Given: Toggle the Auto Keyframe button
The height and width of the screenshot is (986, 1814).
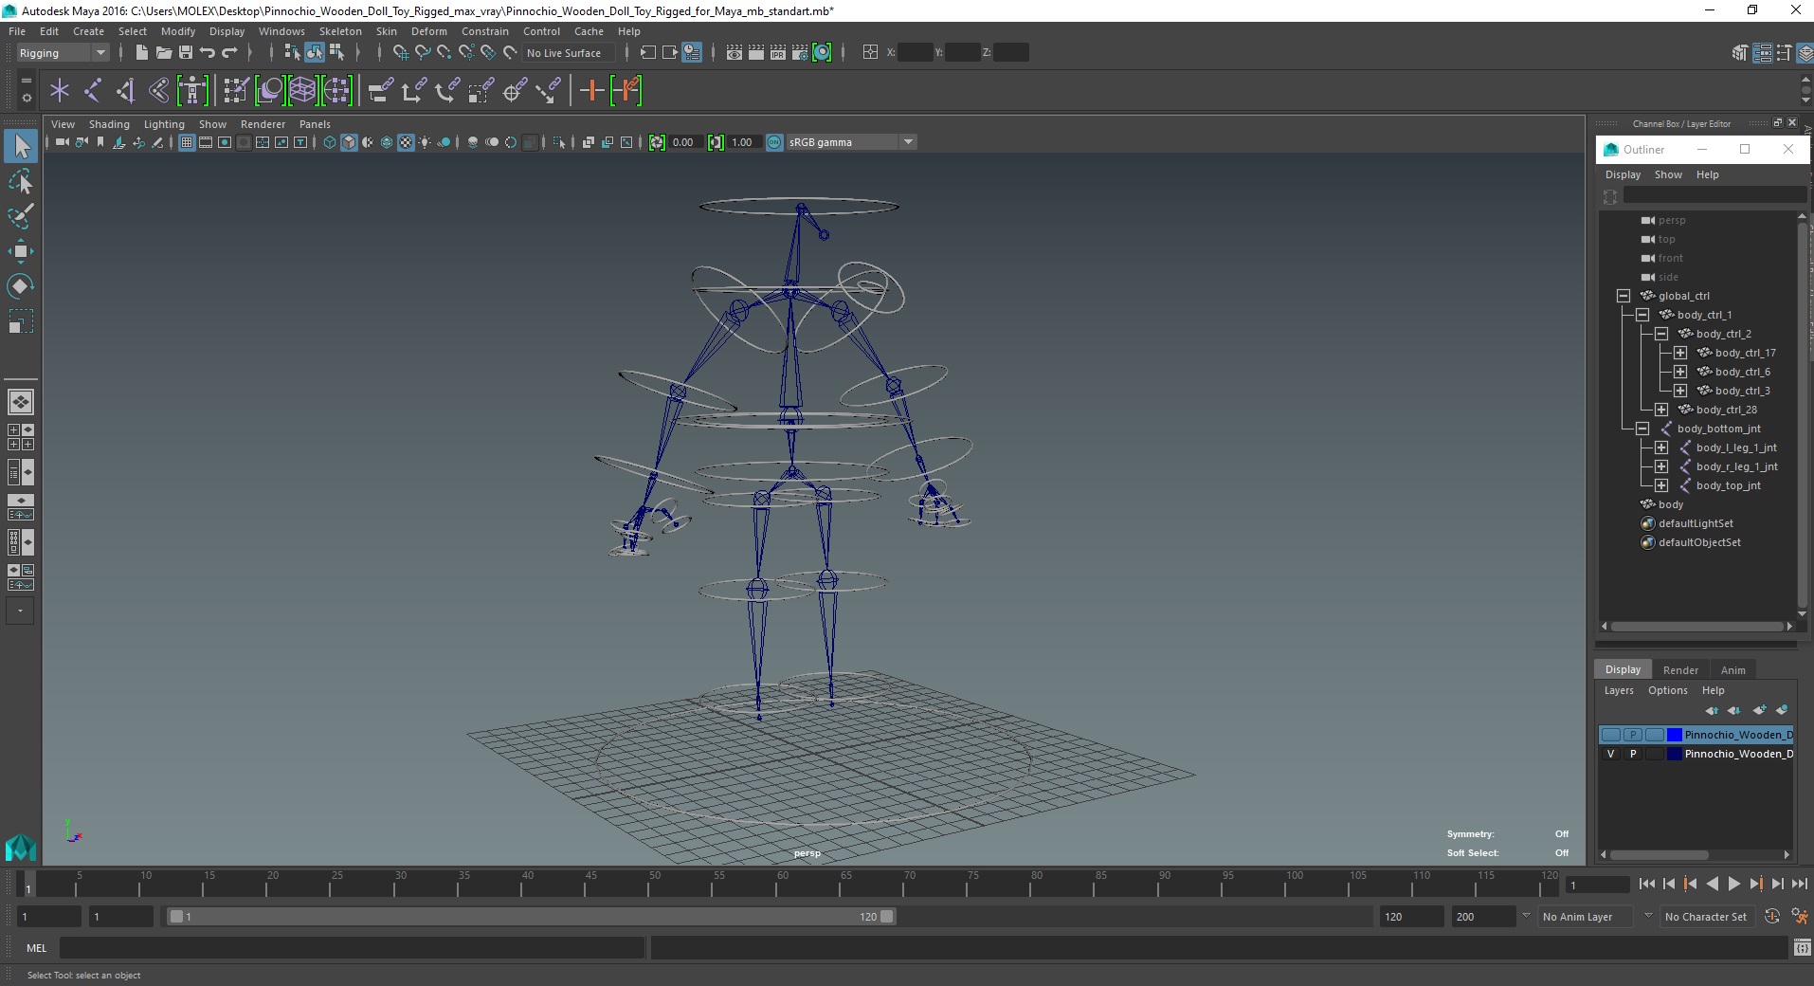Looking at the screenshot, I should pos(1771,917).
